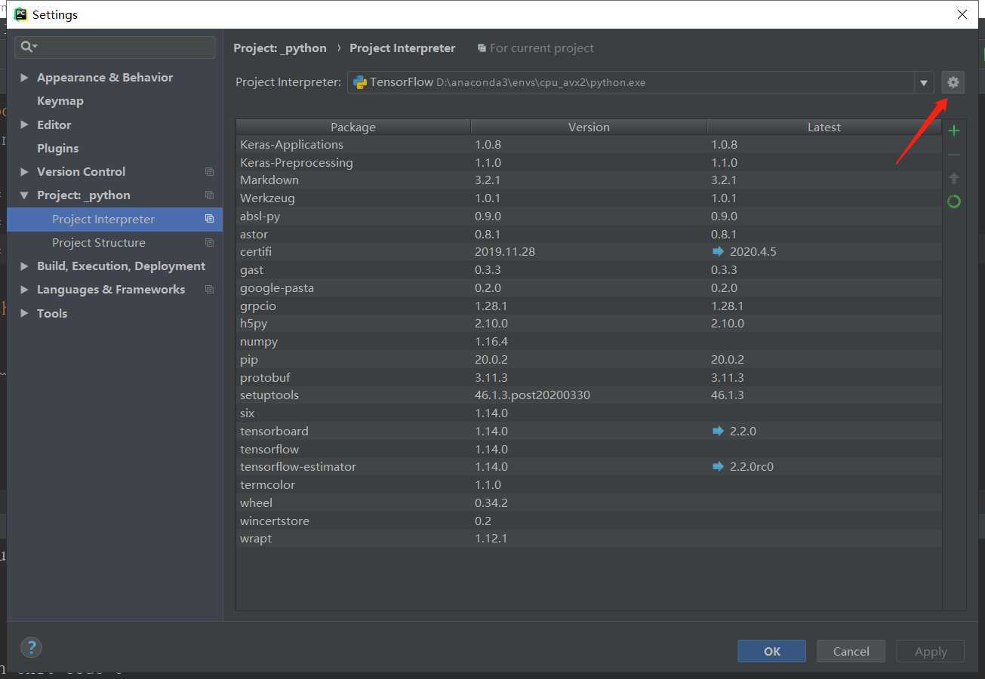Click the Python icon in the interpreter field
Screen dimensions: 985x679
click(360, 82)
